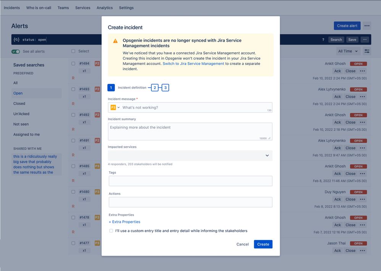Open more actions for the 9:47 AM alert
Screen dimensions: 381x271
click(362, 148)
